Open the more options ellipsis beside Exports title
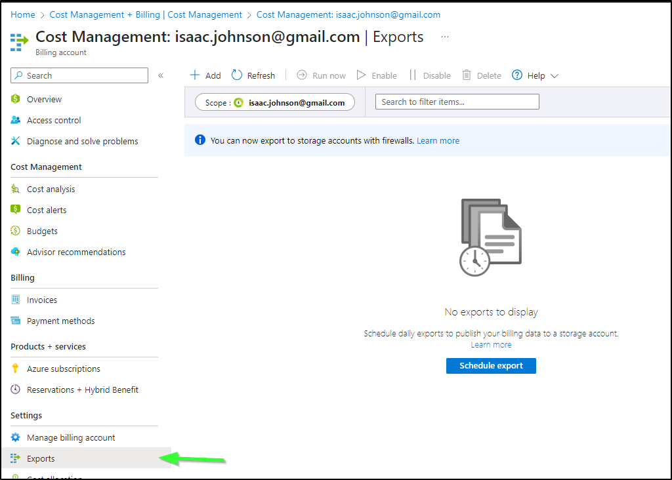 click(x=445, y=37)
